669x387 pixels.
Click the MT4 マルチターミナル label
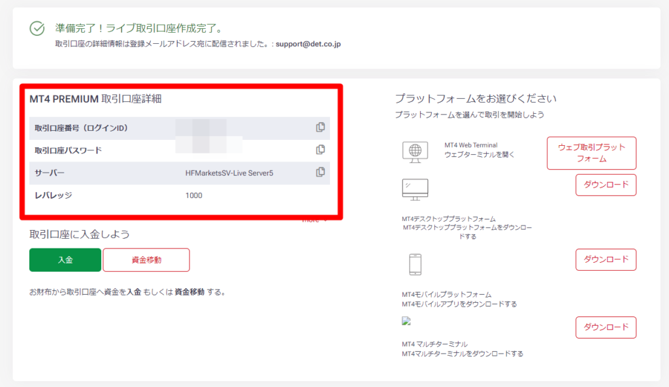point(434,345)
